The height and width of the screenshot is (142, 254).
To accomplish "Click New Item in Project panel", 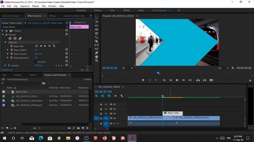I will (83, 128).
